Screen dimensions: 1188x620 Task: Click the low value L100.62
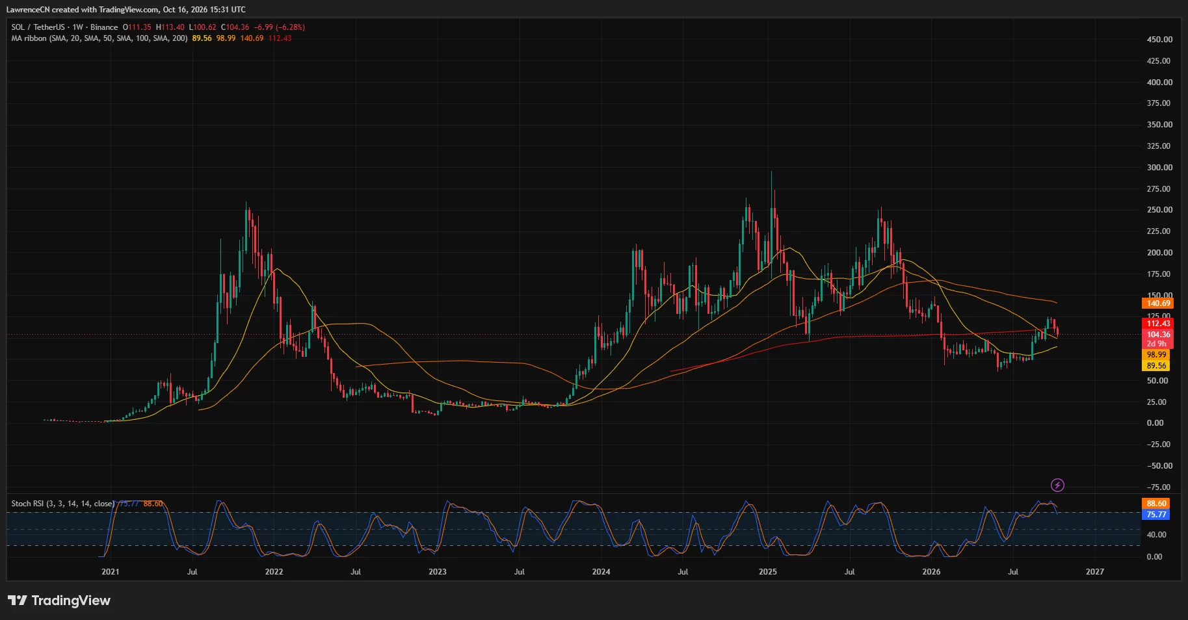tap(203, 27)
